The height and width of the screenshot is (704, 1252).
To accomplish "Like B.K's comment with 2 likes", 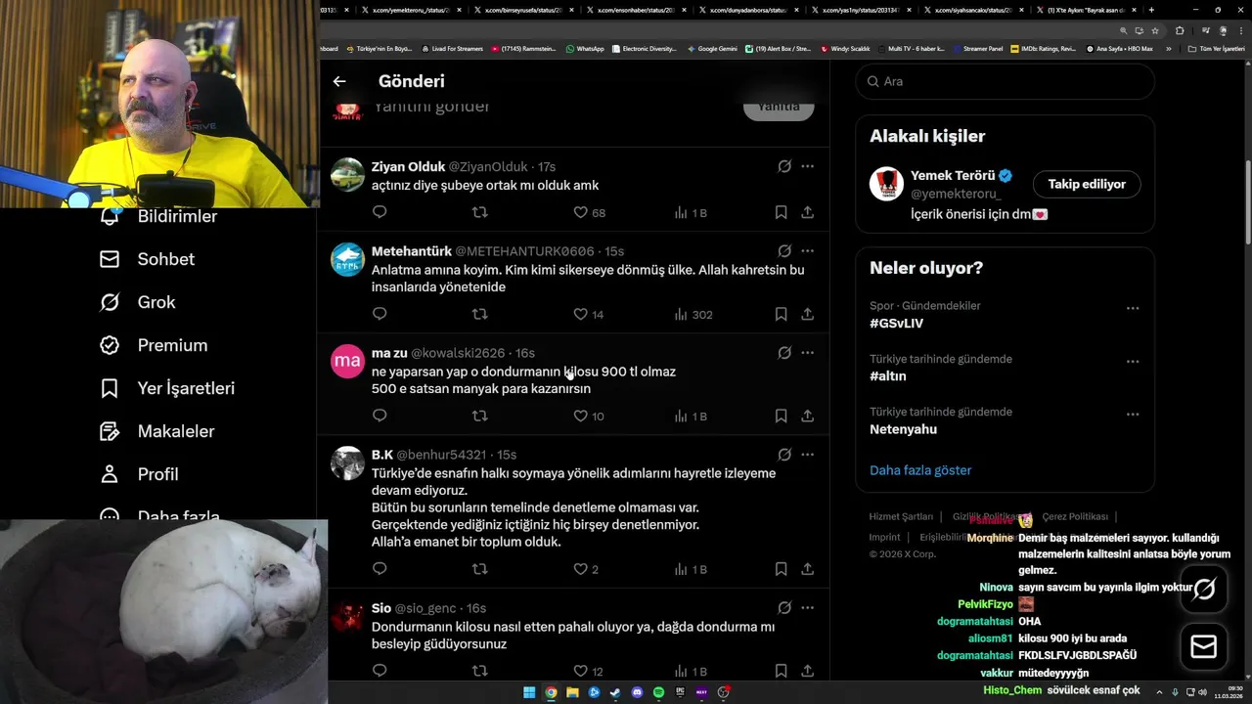I will tap(586, 569).
